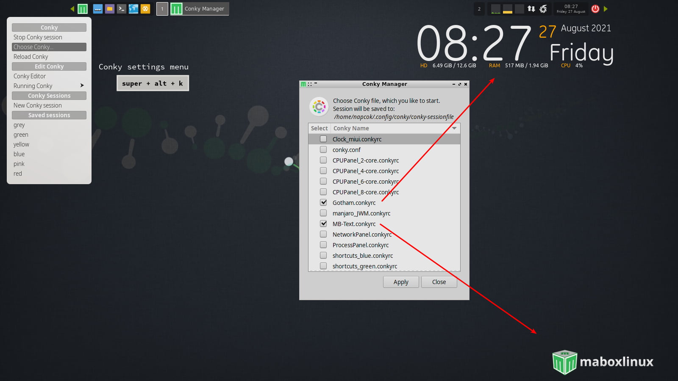678x381 pixels.
Task: Maximize the Conky Manager window
Action: (460, 84)
